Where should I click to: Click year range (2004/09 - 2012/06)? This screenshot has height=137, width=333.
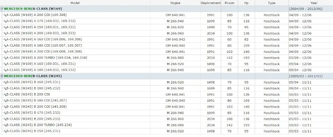[x=306, y=9]
